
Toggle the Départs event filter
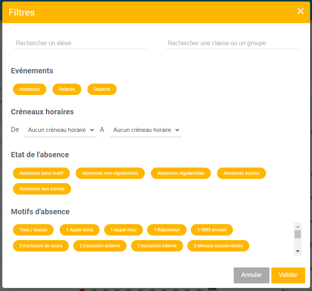pos(102,89)
